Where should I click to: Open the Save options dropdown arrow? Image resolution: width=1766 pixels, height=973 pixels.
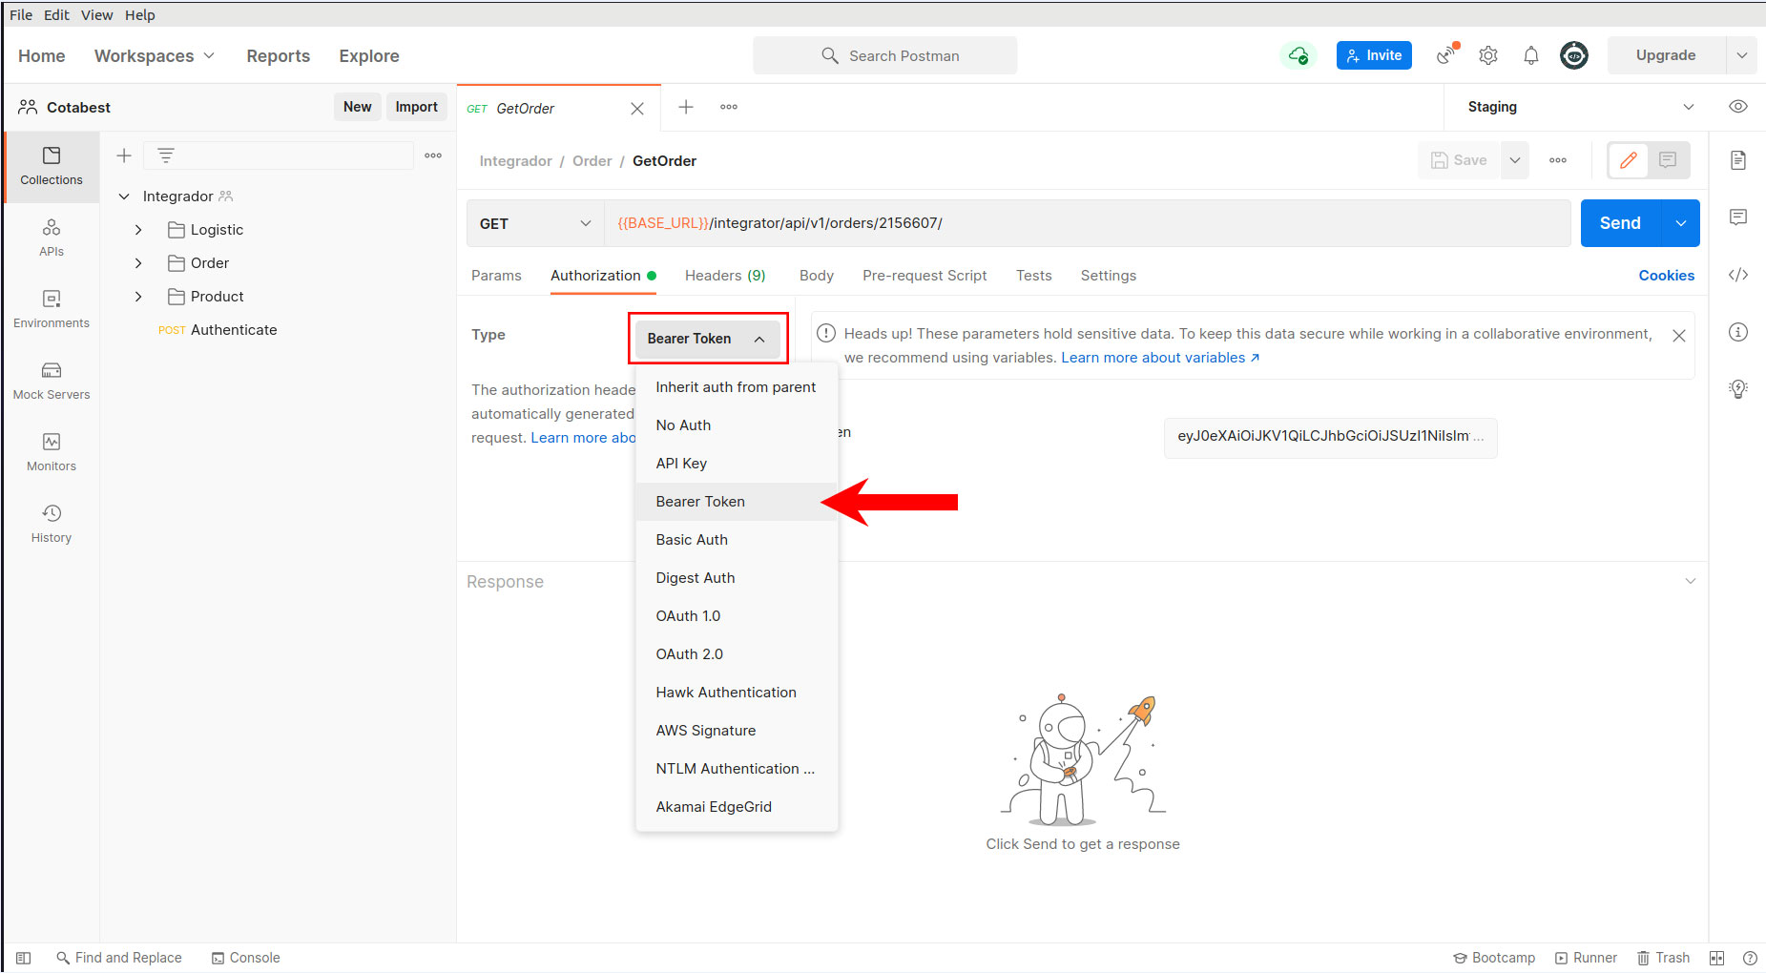[1515, 160]
